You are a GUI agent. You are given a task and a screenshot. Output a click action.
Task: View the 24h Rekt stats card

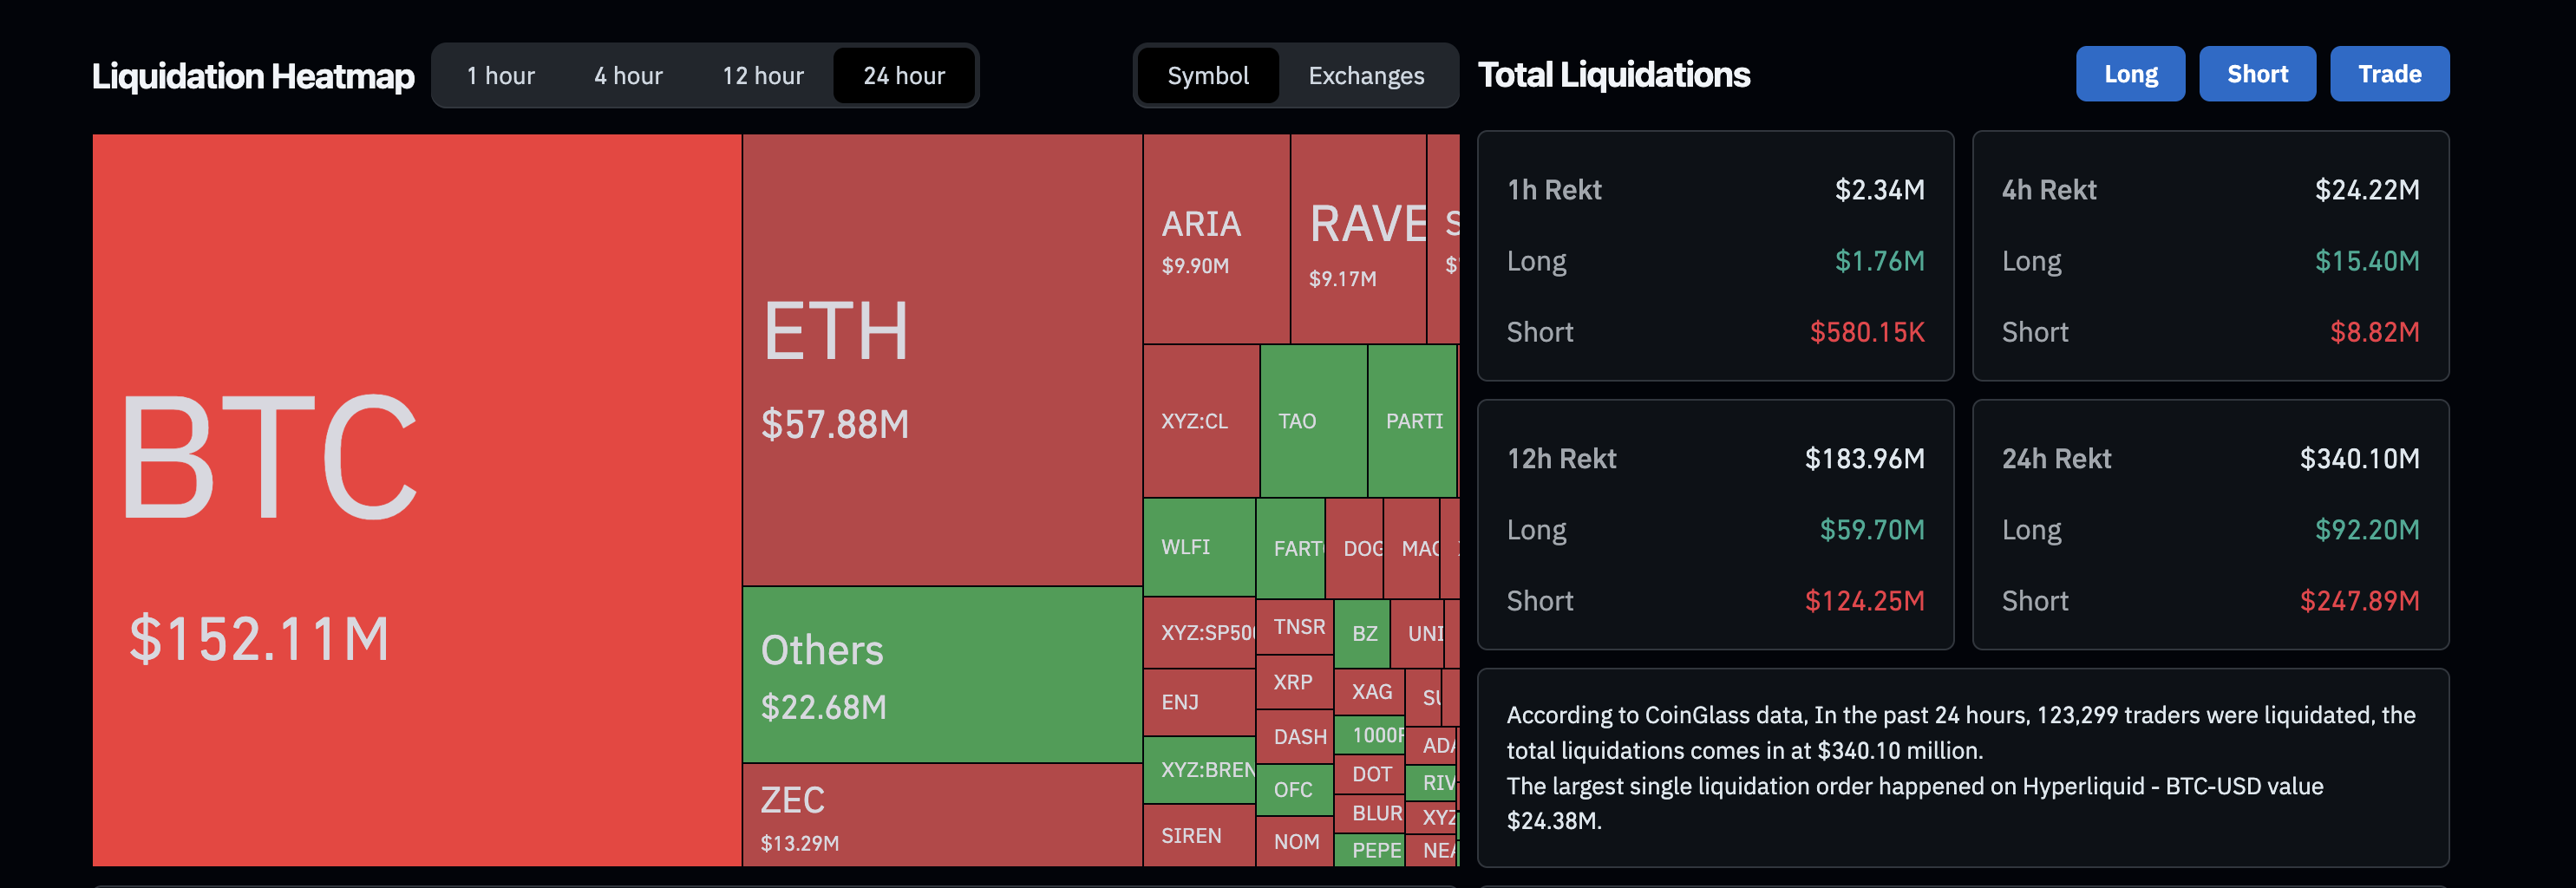[x=2211, y=525]
